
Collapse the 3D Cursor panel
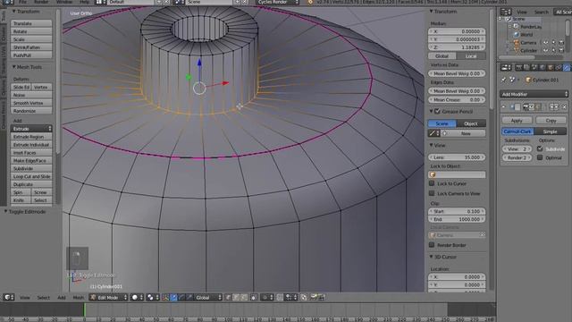coord(431,257)
